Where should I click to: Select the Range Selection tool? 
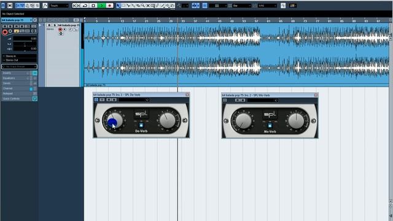pos(123,6)
